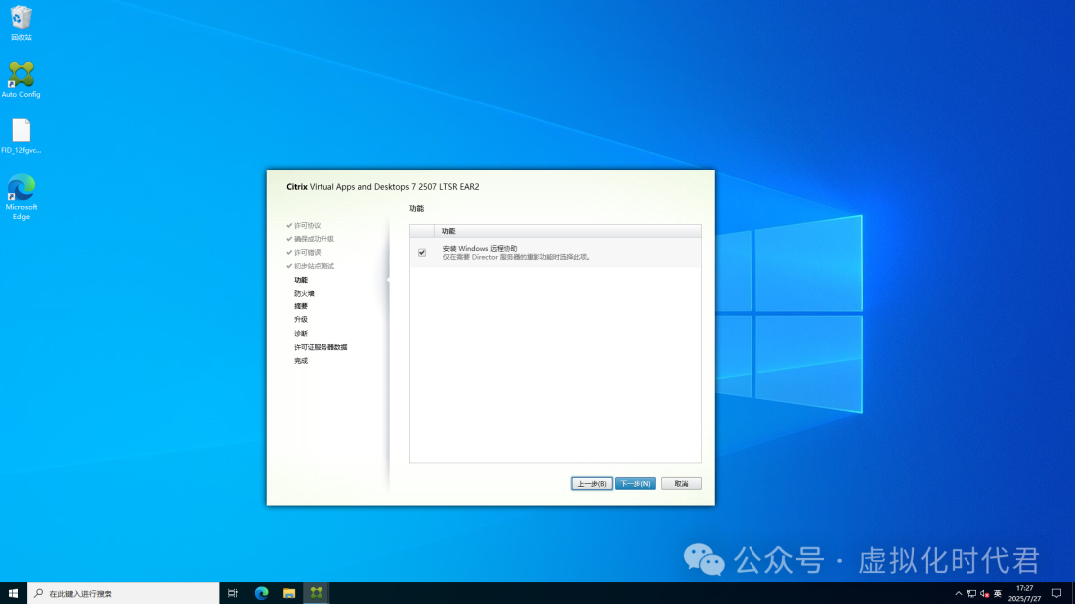Select the 功能 step in sidebar
The height and width of the screenshot is (604, 1075).
pos(301,280)
